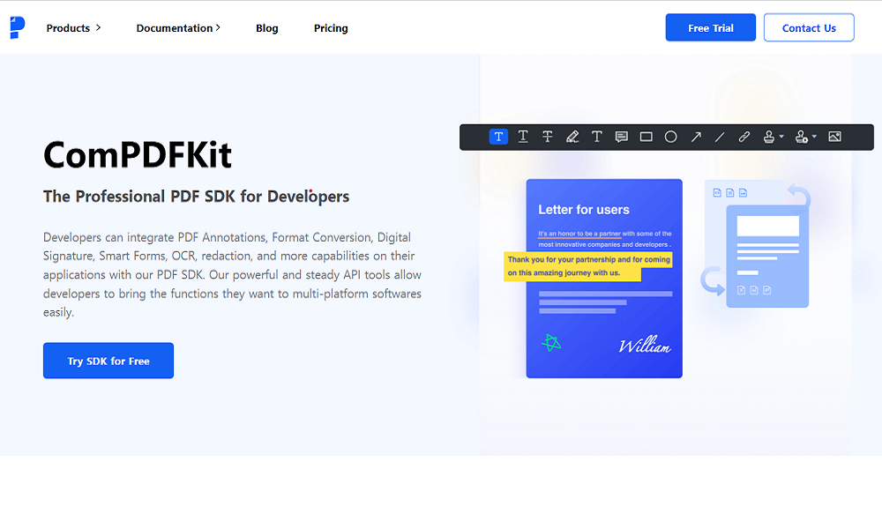This screenshot has height=529, width=882.
Task: Select the arrow drawing tool
Action: (696, 137)
